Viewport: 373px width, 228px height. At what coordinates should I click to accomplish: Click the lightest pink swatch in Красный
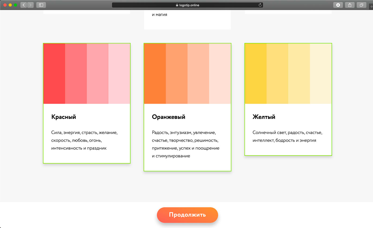tap(119, 74)
